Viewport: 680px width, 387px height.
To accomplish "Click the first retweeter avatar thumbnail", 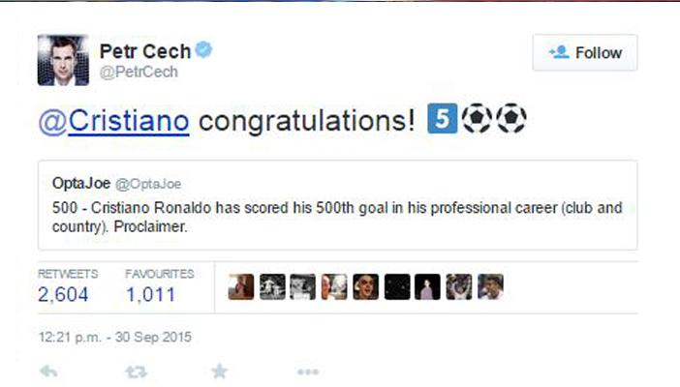I will coord(241,287).
